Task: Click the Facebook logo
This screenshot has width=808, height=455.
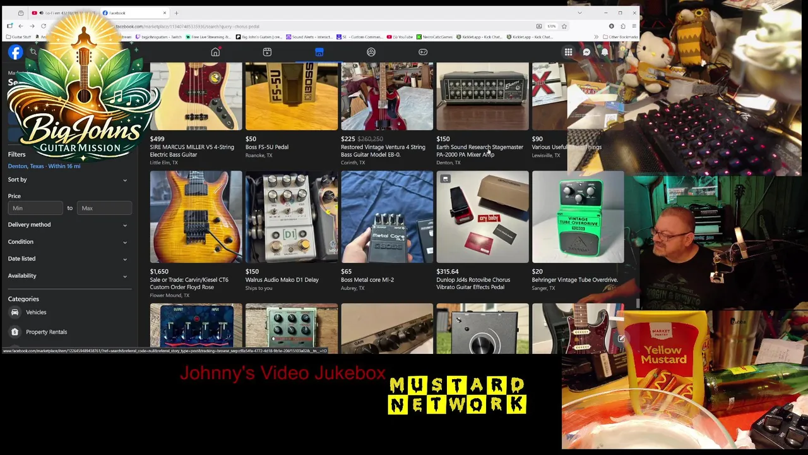Action: coord(15,52)
